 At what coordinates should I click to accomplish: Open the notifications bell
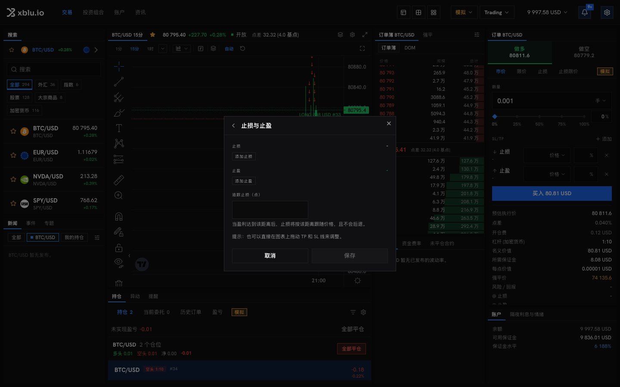pyautogui.click(x=585, y=12)
